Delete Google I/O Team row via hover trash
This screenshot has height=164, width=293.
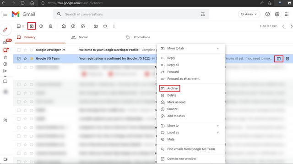288,59
